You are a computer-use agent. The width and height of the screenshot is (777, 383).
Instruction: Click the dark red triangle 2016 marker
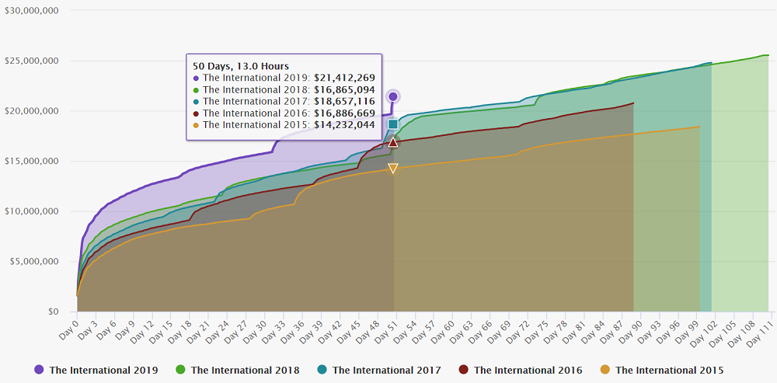[x=393, y=143]
